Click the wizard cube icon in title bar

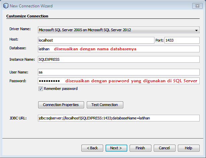6,6
